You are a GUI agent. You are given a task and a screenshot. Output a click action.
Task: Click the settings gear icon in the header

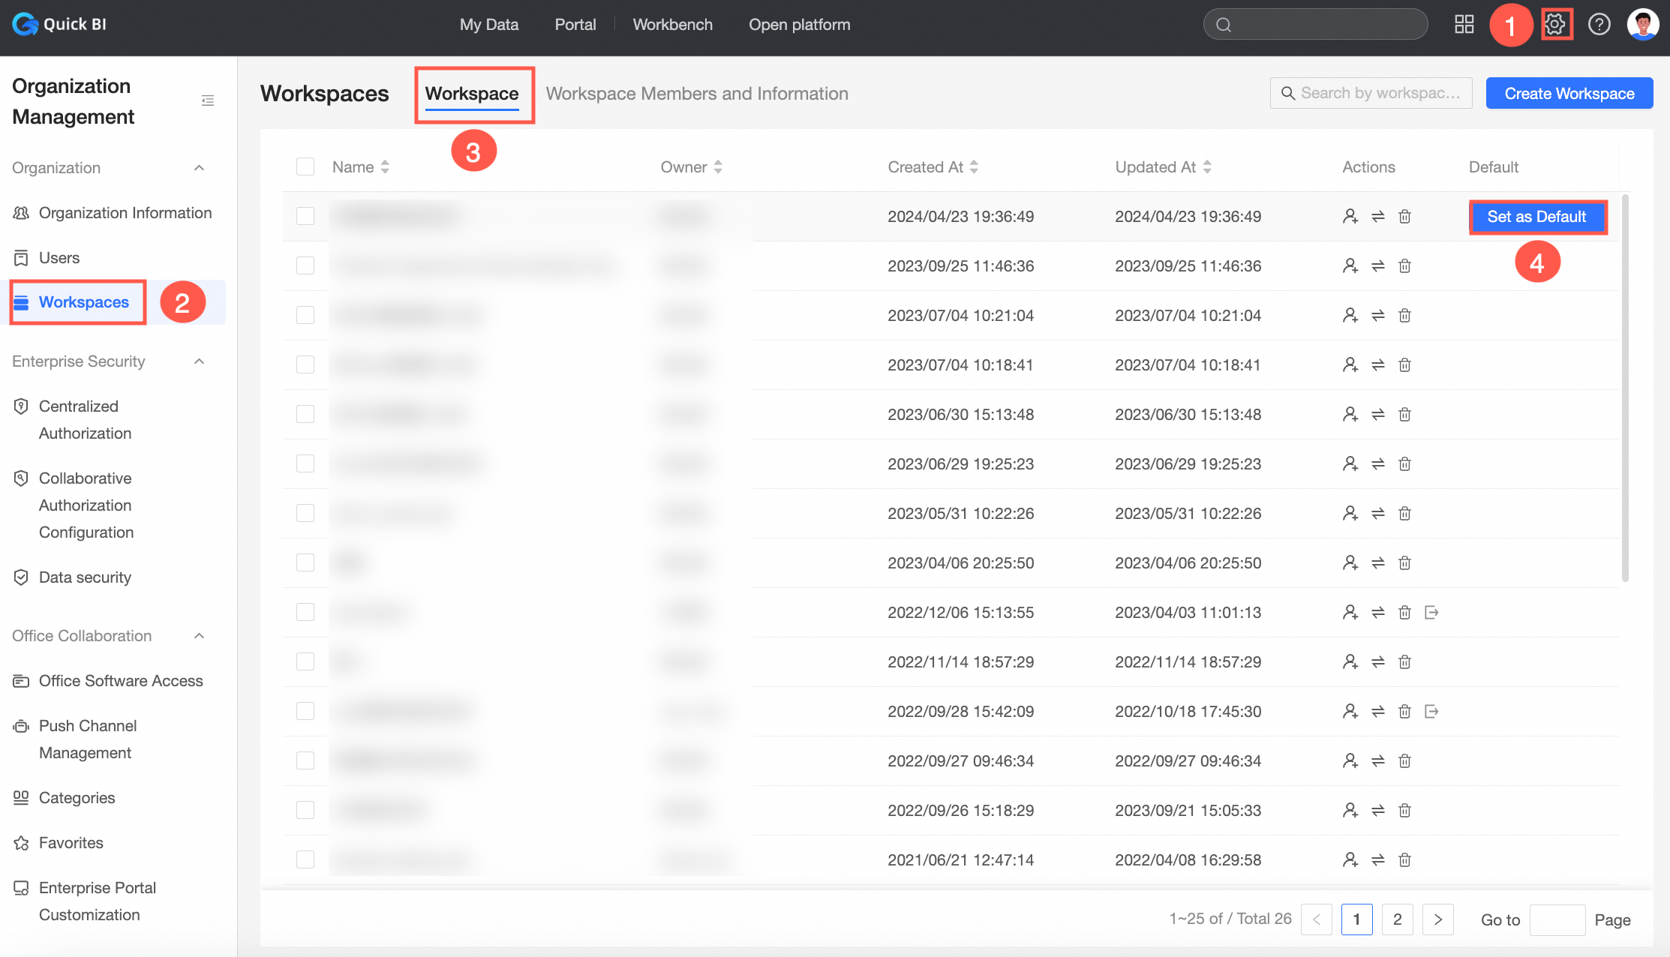point(1556,25)
